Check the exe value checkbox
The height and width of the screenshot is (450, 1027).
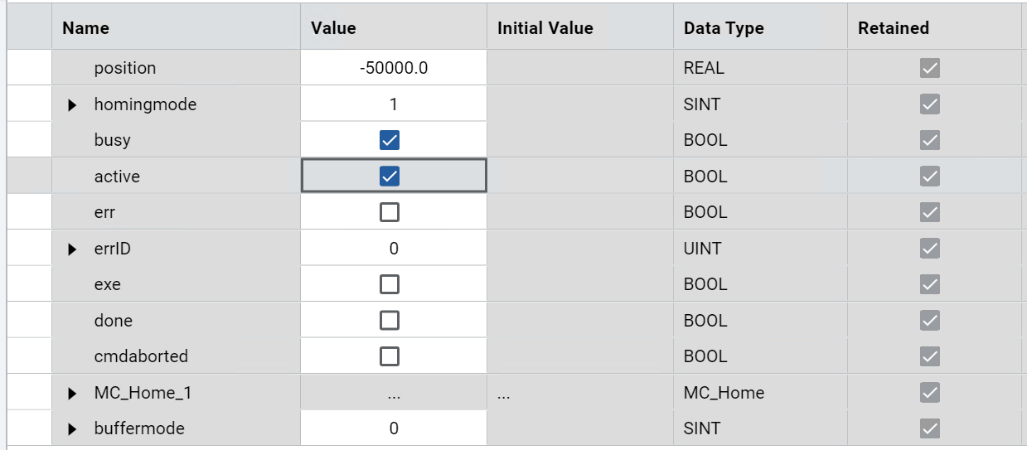pyautogui.click(x=389, y=284)
